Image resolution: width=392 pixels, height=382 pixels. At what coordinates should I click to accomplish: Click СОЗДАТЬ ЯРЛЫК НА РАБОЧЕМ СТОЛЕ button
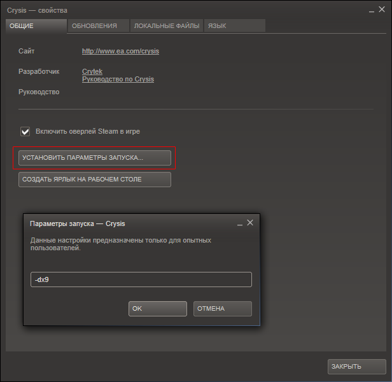[95, 180]
